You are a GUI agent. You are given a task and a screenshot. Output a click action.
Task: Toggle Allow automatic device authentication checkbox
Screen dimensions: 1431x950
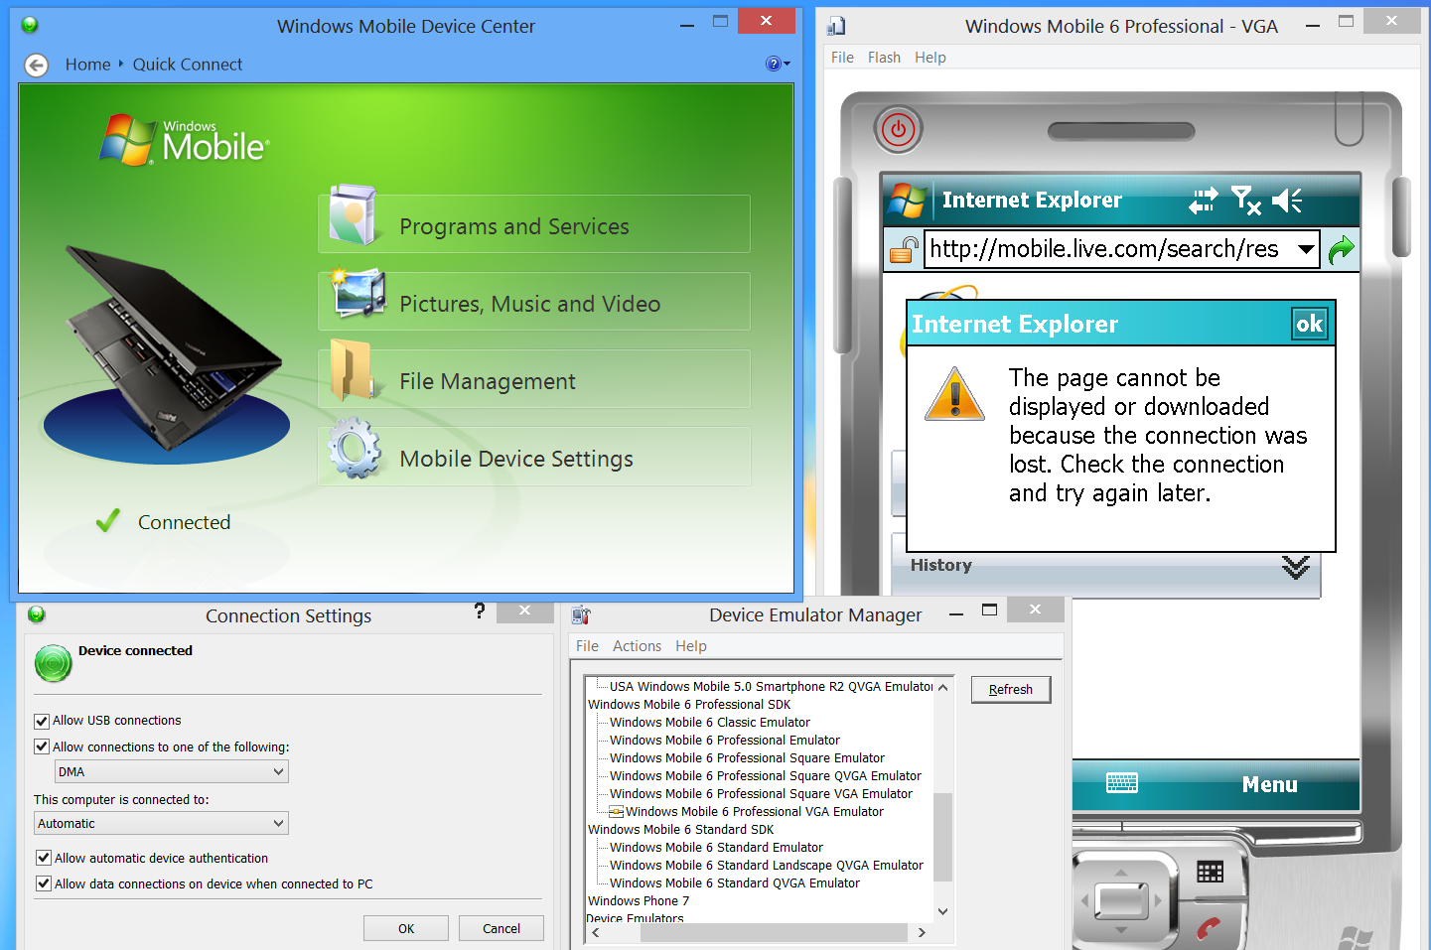pos(44,858)
